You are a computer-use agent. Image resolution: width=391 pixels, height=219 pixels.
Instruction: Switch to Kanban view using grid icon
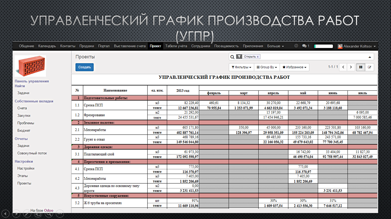click(x=361, y=67)
